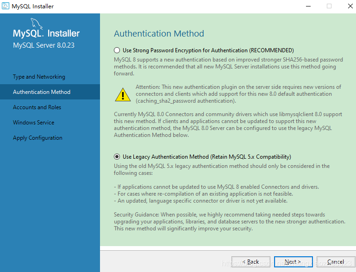This screenshot has width=356, height=272.
Task: Go to Windows Service step
Action: point(34,122)
